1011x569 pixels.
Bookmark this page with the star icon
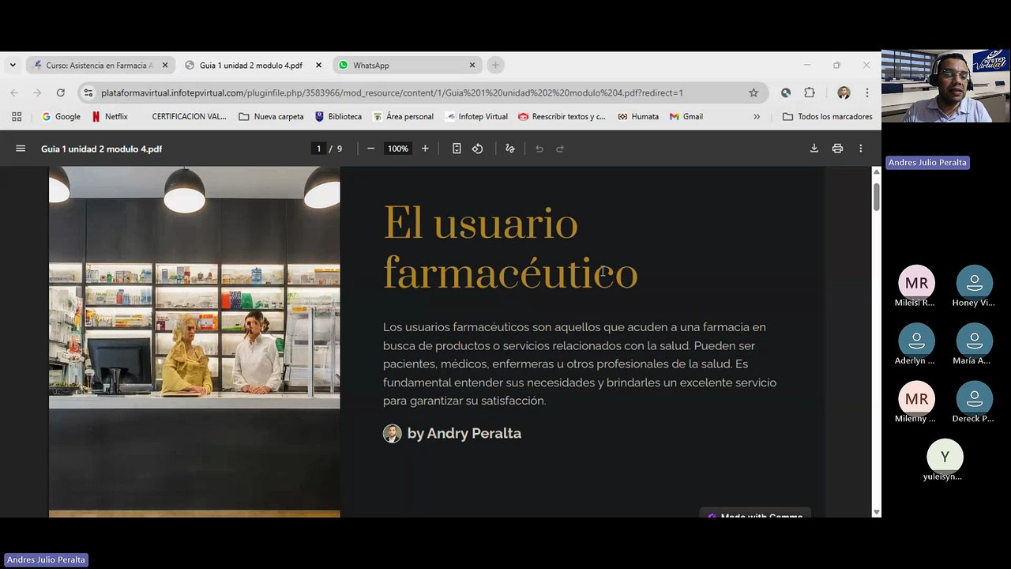[754, 92]
